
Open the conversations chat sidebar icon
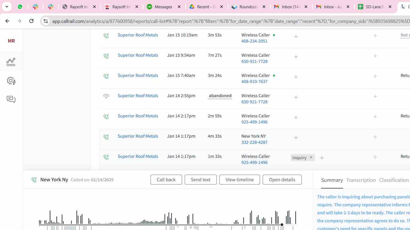tap(11, 99)
